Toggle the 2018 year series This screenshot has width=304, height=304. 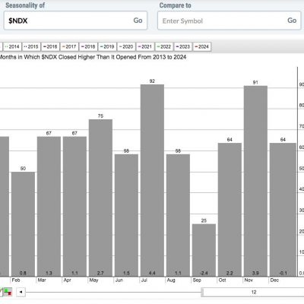tap(88, 46)
